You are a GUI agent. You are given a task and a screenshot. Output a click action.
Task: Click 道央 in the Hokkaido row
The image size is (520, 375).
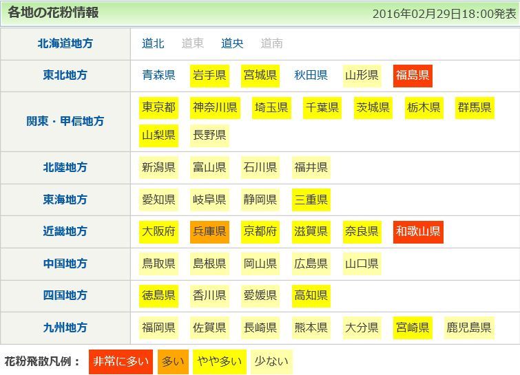(x=232, y=43)
